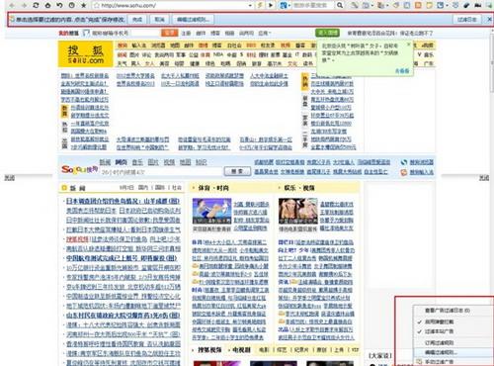Viewport: 494px width, 366px height.
Task: Click the 完成 button in filter bar
Action: click(137, 20)
